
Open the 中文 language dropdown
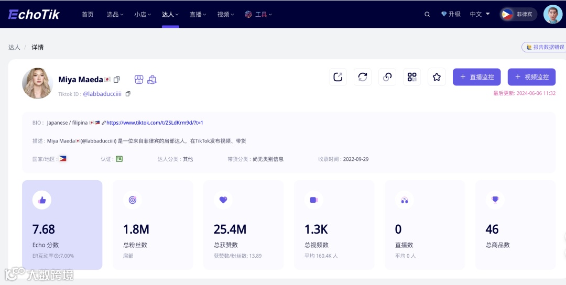click(x=480, y=15)
